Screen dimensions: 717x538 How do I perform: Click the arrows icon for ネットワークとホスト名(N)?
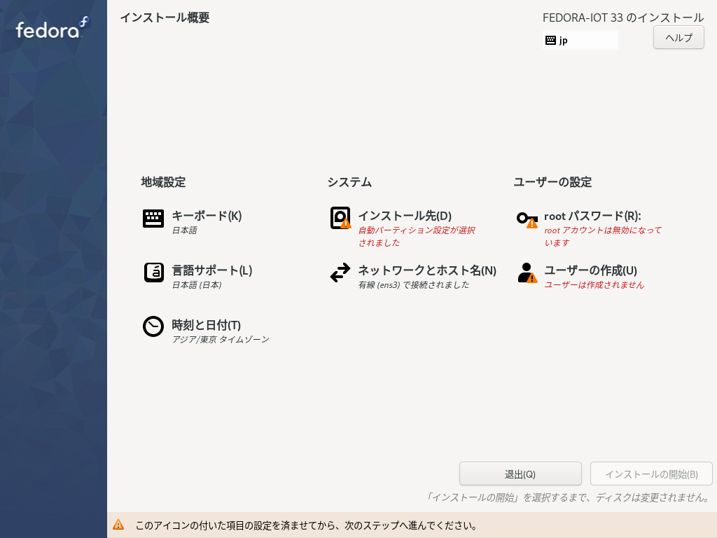340,273
